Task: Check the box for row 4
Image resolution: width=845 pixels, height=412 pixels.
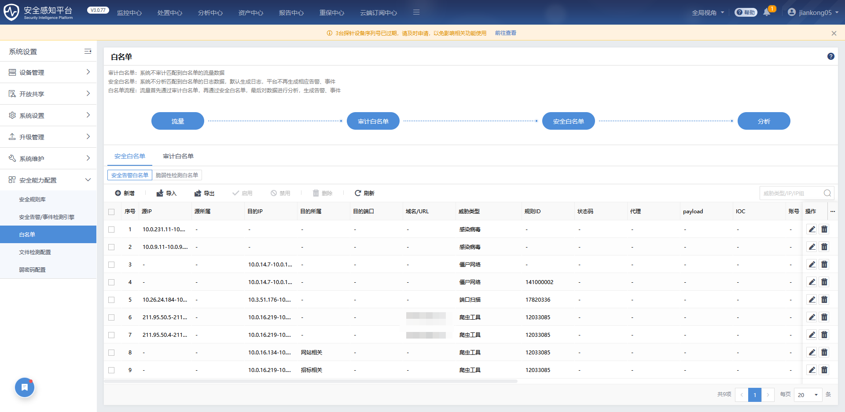Action: coord(111,282)
